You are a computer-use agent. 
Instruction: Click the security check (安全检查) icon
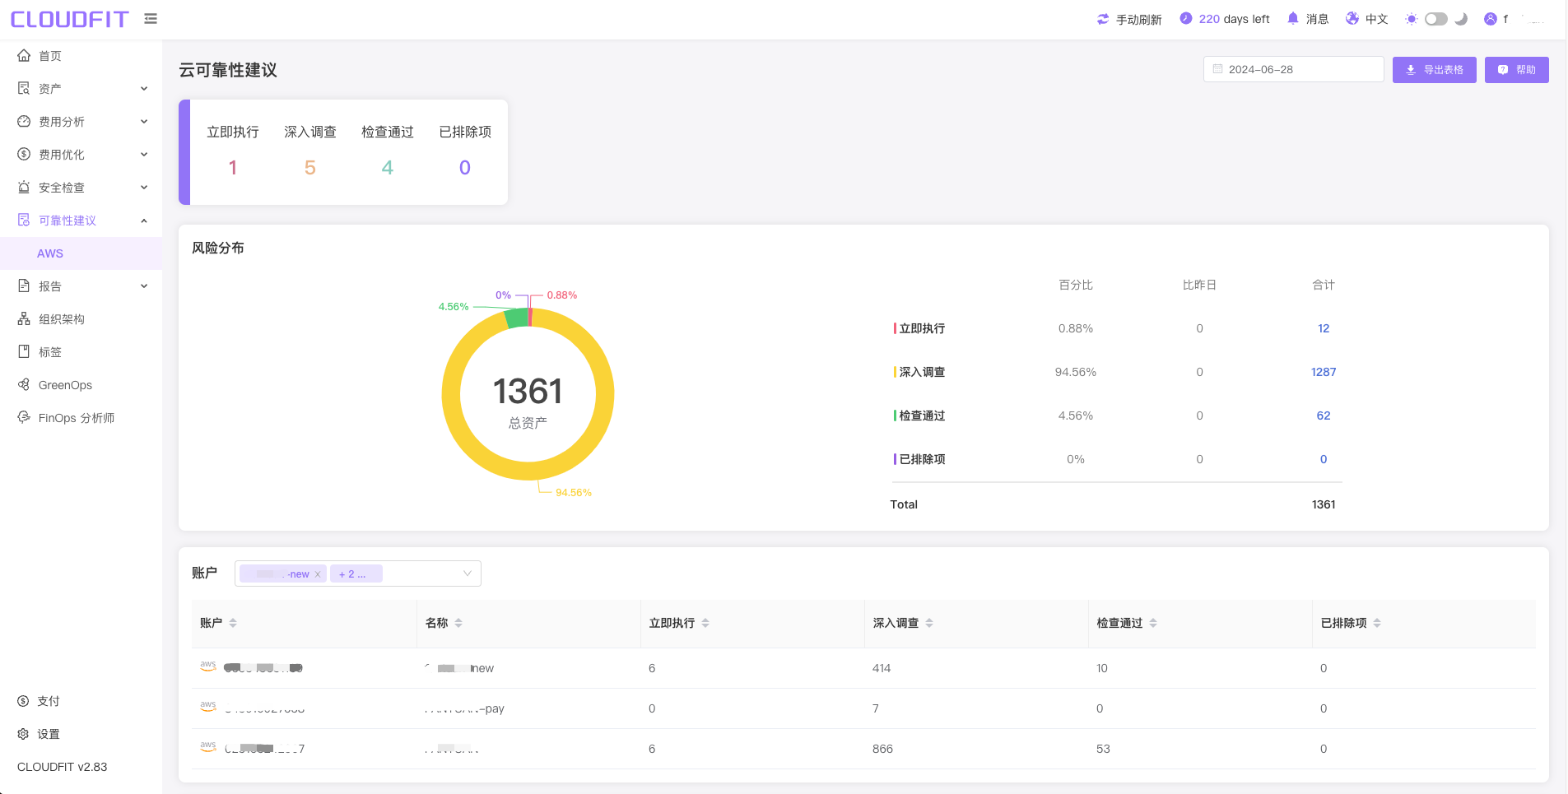point(24,187)
